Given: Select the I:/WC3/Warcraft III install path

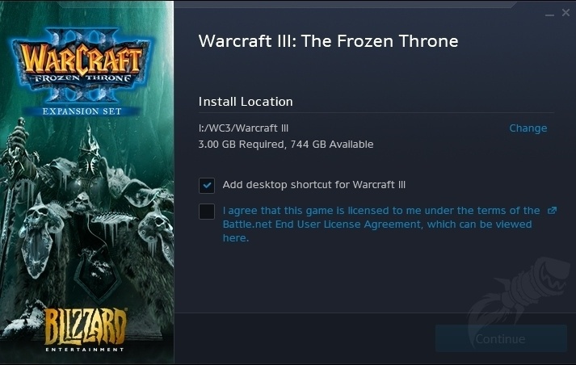Looking at the screenshot, I should pyautogui.click(x=243, y=128).
